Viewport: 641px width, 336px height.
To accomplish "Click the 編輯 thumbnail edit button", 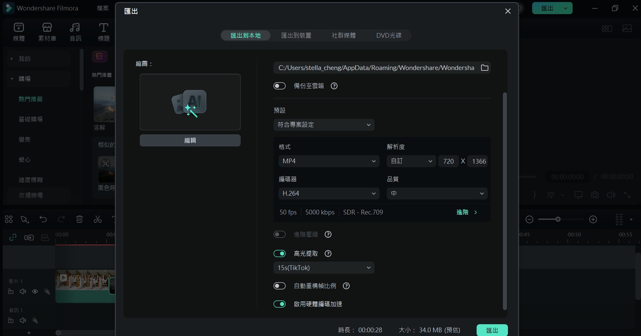I will (190, 140).
